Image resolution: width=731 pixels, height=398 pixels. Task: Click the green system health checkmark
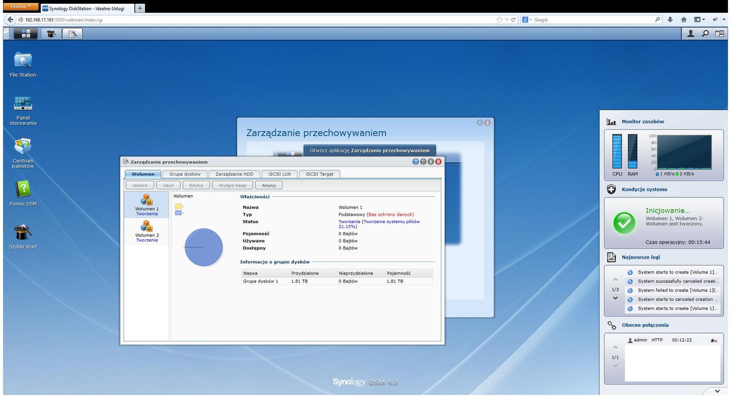click(x=624, y=223)
